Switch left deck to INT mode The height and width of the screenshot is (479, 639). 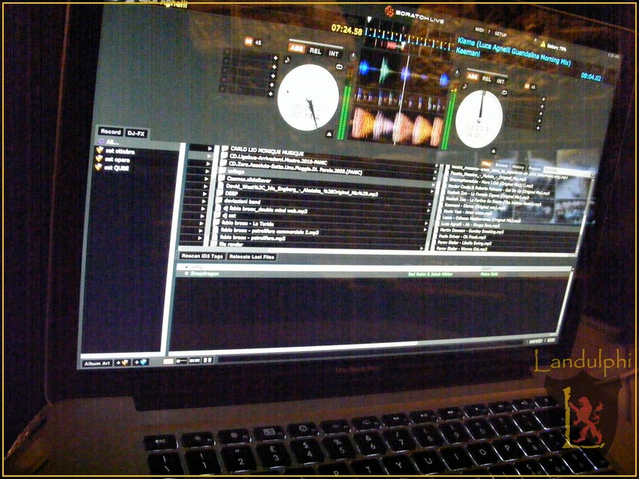[333, 54]
